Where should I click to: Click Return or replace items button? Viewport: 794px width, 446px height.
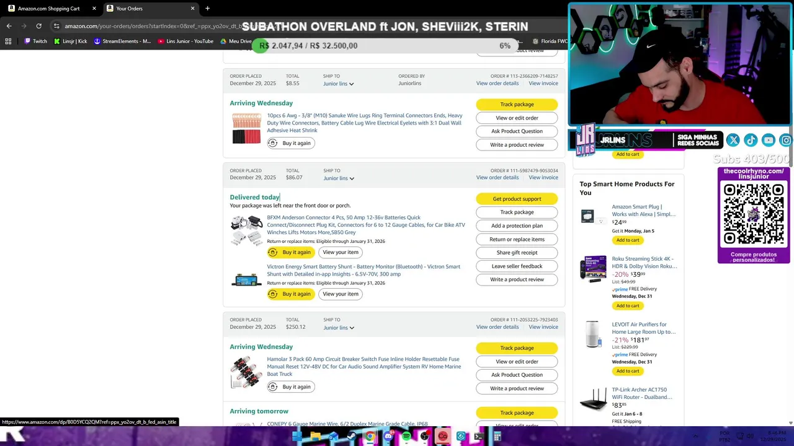517,239
